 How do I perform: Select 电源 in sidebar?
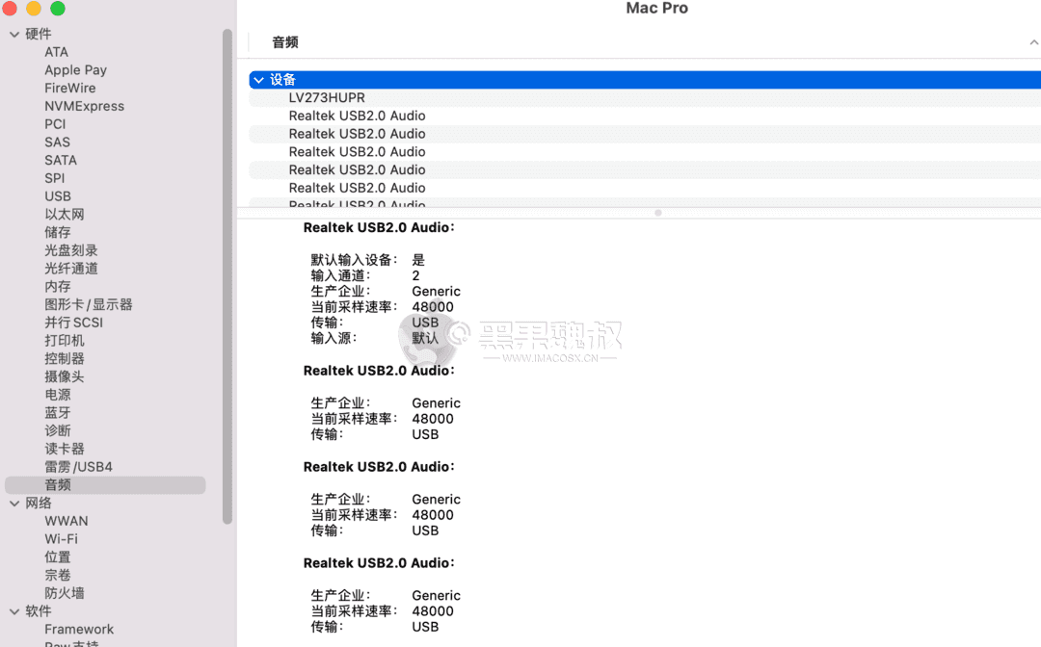[58, 395]
